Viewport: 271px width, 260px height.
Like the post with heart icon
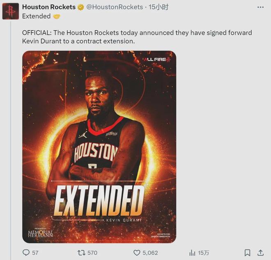point(137,253)
